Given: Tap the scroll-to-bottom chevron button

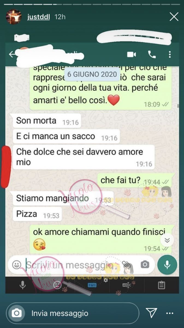Looking at the screenshot, I should 167,240.
